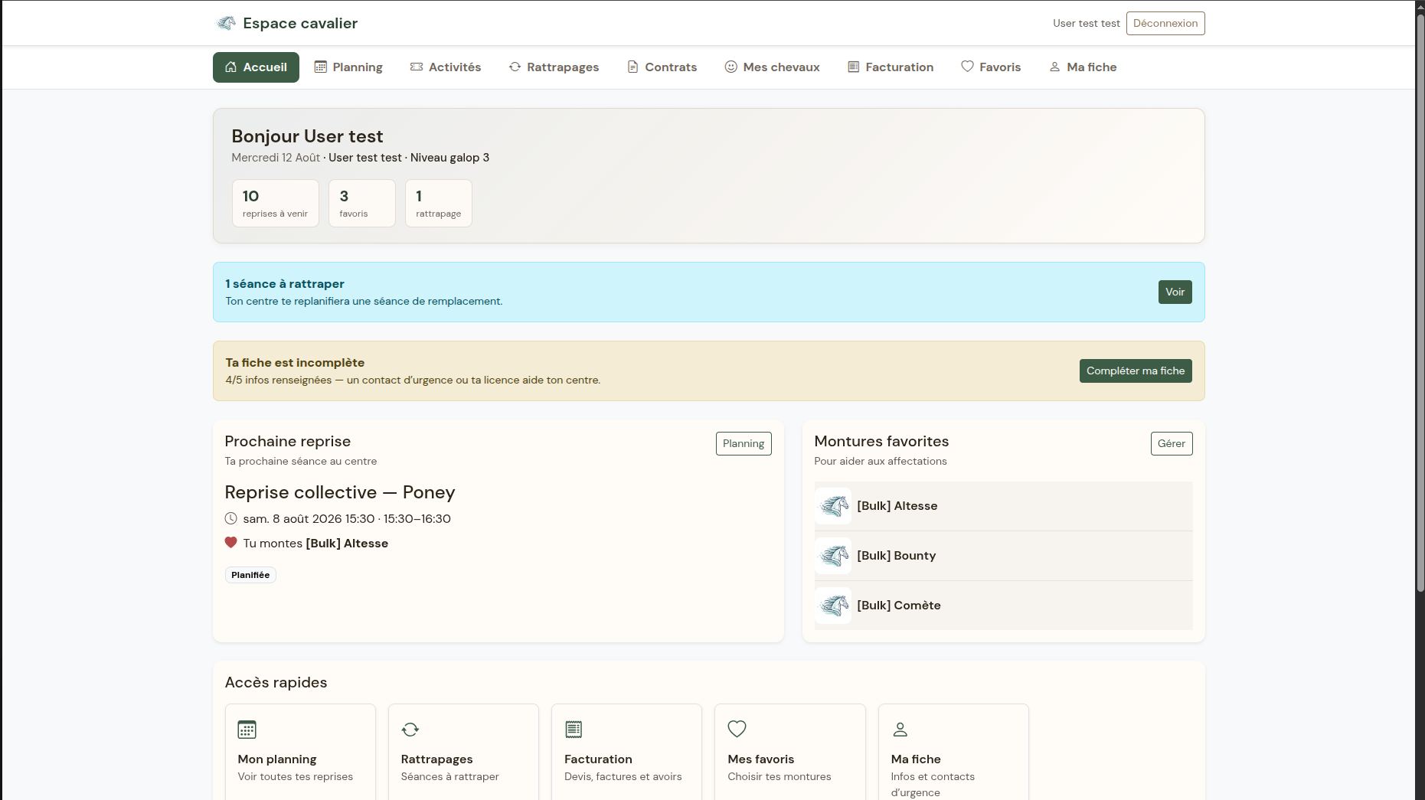Click the clock icon by the session date
This screenshot has width=1425, height=800.
point(230,518)
